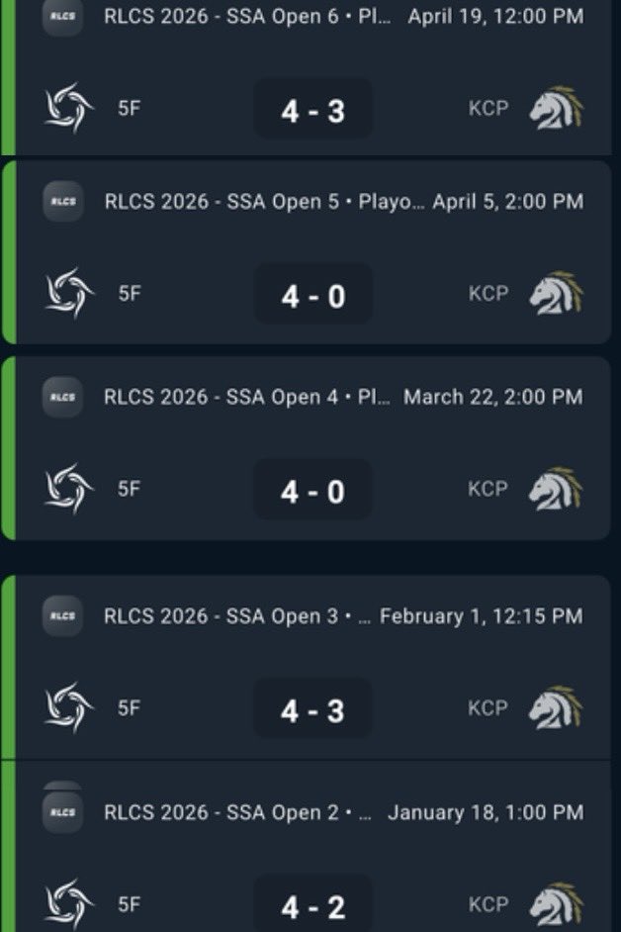The height and width of the screenshot is (932, 621).
Task: Click the KCP horse logo in SSA Open 2 match
Action: (x=556, y=904)
